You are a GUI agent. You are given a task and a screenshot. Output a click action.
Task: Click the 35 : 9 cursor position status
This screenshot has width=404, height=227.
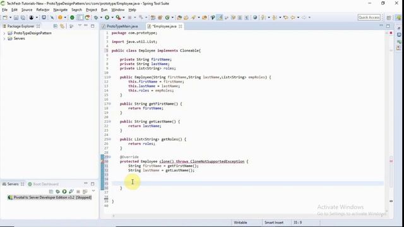point(297,223)
